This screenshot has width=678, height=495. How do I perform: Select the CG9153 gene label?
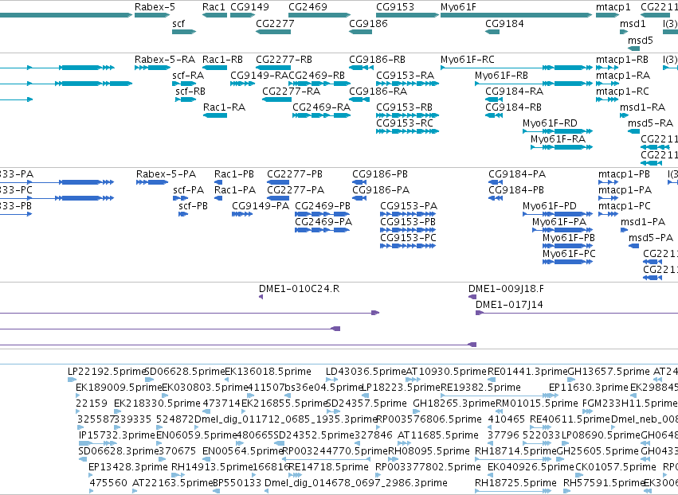(395, 7)
